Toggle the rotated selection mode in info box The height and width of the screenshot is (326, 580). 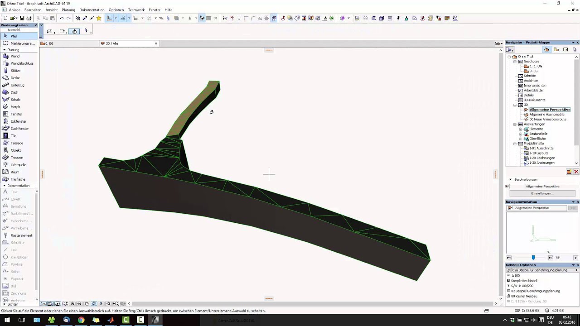[x=74, y=31]
